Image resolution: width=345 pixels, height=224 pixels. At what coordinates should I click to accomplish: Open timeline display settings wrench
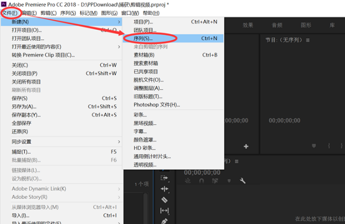tap(243, 181)
